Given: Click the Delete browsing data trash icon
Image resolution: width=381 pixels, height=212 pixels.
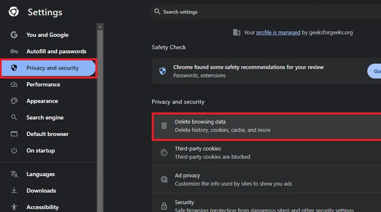Looking at the screenshot, I should point(164,126).
